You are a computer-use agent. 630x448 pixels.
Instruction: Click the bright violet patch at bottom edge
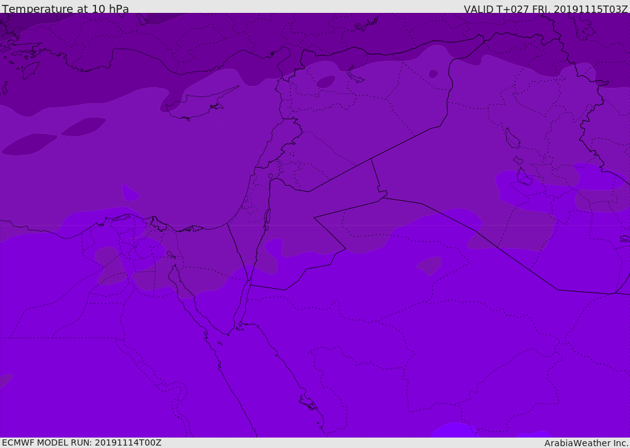click(x=454, y=430)
